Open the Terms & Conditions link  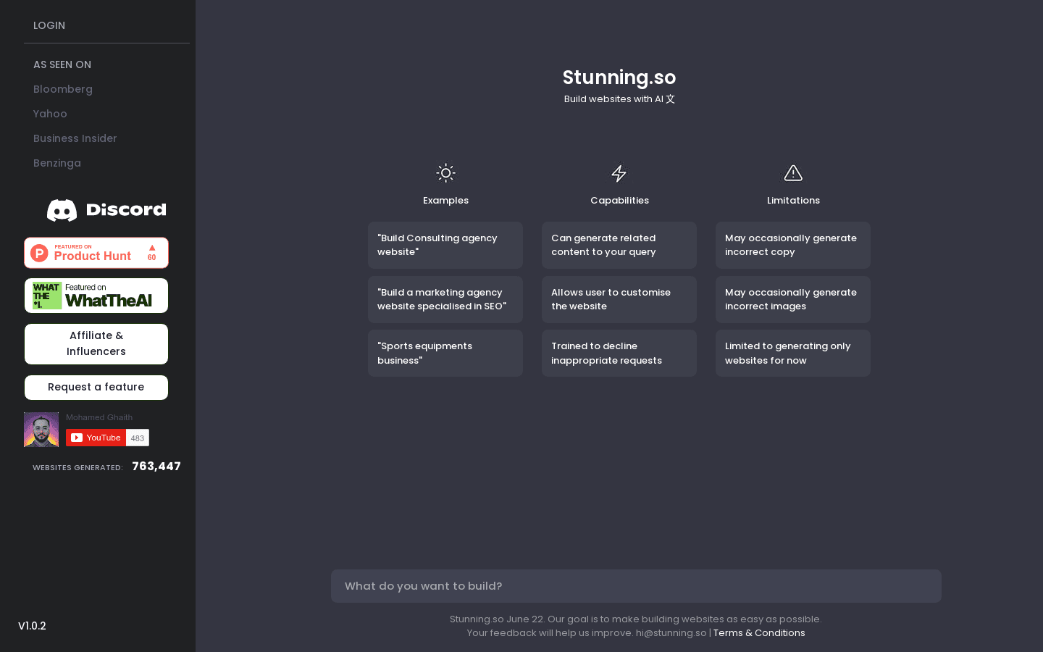coord(759,633)
